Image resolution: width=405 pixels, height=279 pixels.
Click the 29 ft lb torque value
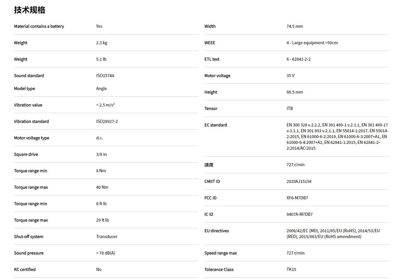[102, 220]
